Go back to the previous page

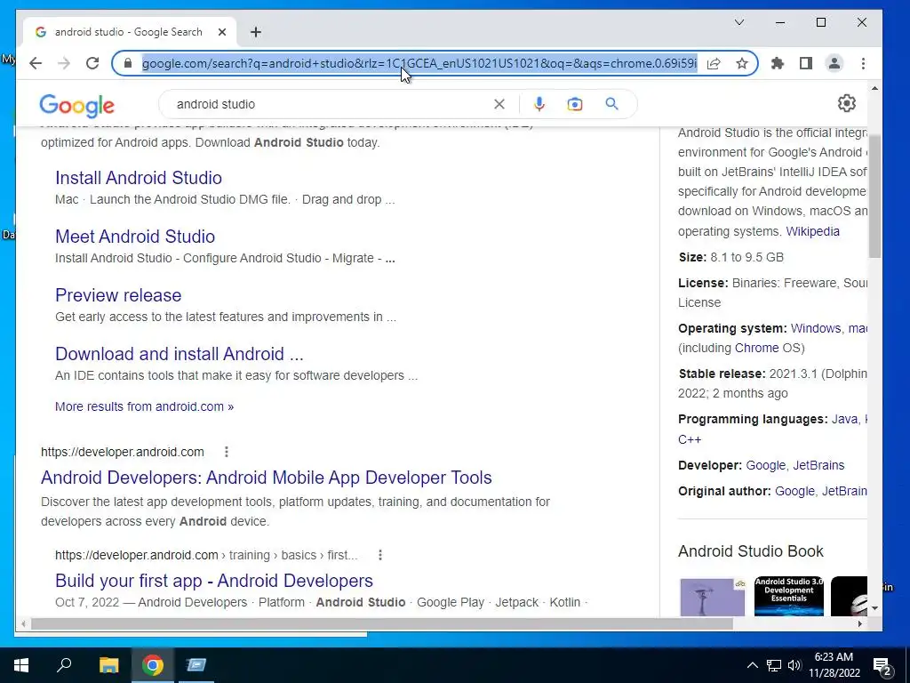click(x=36, y=63)
